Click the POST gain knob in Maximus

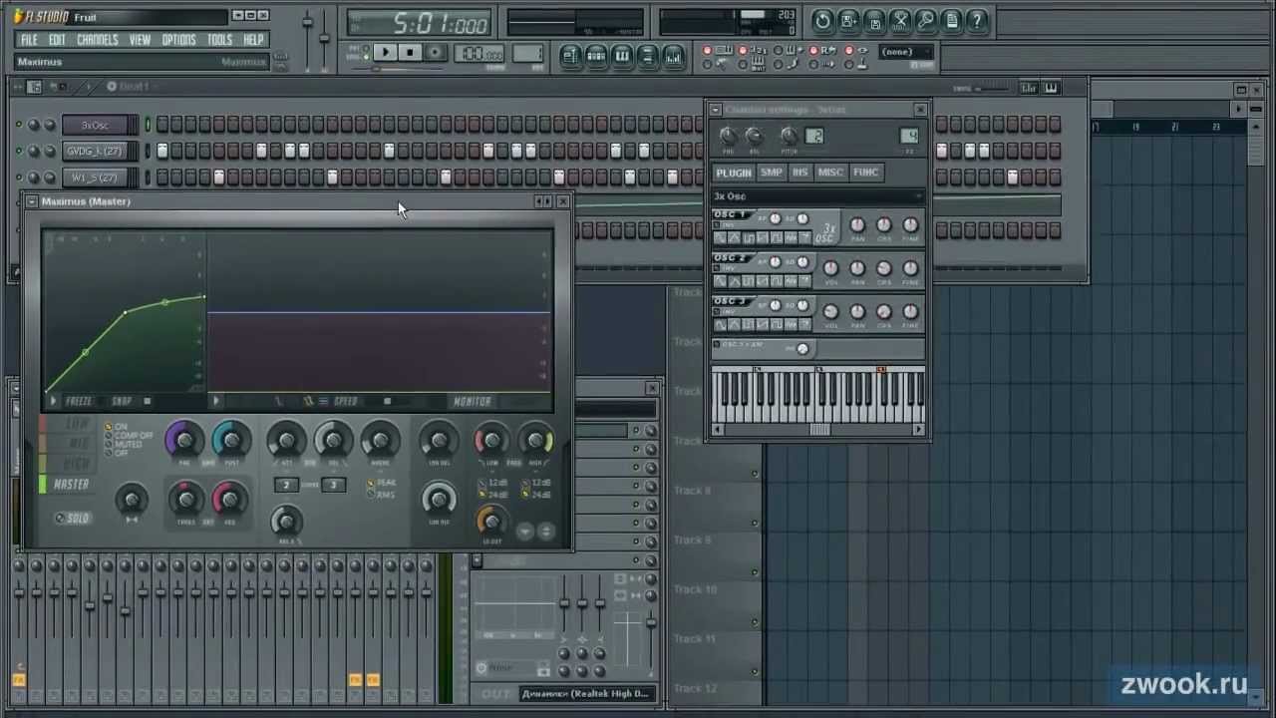click(231, 440)
